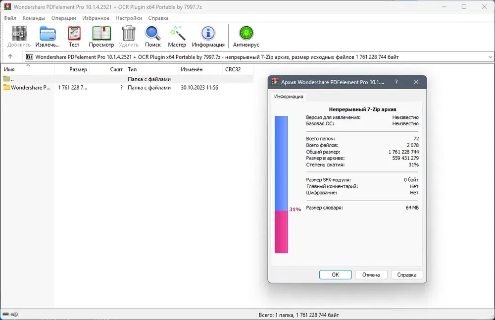This screenshot has width=495, height=320.
Task: Sort by the Имя column header
Action: tap(28, 69)
